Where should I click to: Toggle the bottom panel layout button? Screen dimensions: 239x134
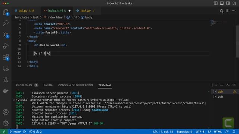pos(222,3)
